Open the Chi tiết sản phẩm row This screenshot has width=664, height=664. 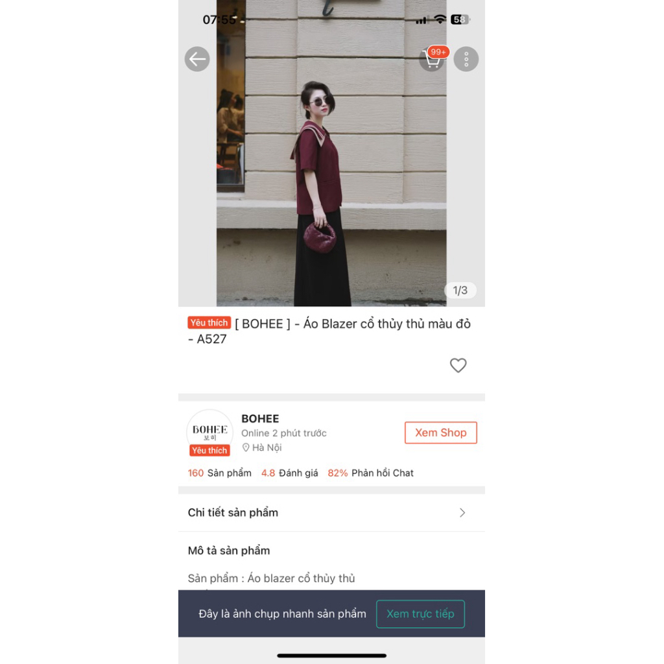click(x=331, y=513)
